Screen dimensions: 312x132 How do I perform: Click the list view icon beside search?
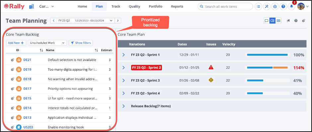point(259,7)
